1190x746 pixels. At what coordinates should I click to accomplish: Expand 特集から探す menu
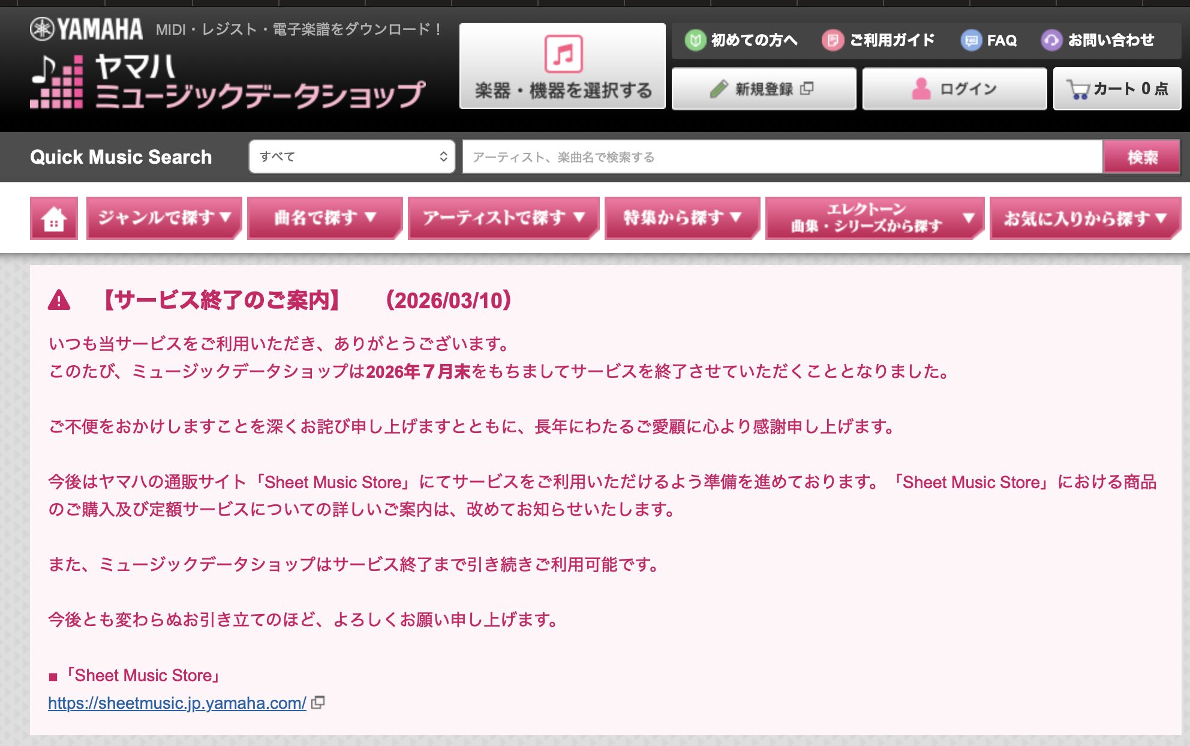pos(683,218)
